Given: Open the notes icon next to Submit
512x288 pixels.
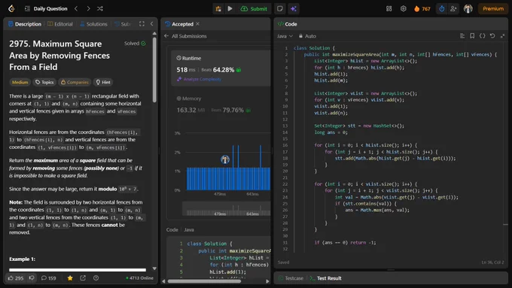Looking at the screenshot, I should [280, 9].
